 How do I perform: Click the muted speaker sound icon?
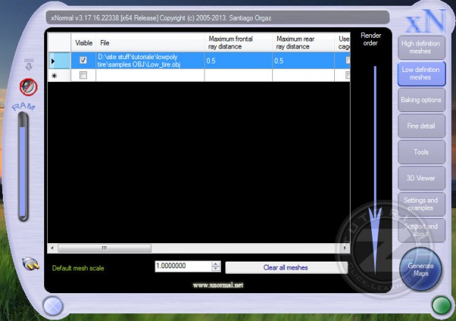28,87
